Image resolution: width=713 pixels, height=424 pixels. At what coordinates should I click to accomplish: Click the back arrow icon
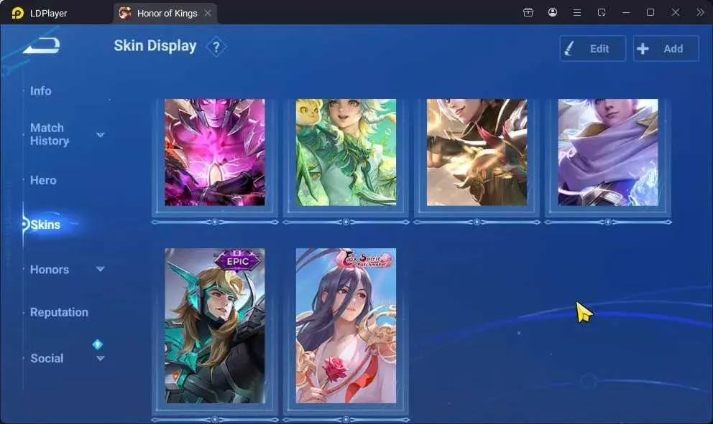tap(42, 45)
